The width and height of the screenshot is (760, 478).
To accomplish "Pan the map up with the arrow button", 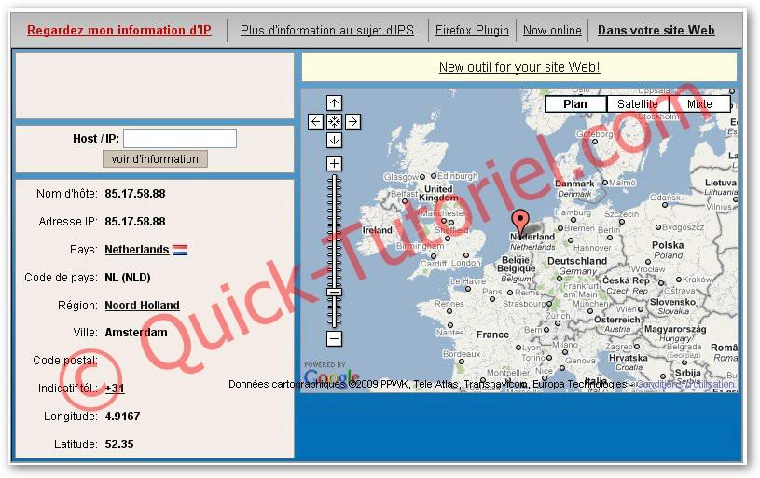I will [334, 103].
